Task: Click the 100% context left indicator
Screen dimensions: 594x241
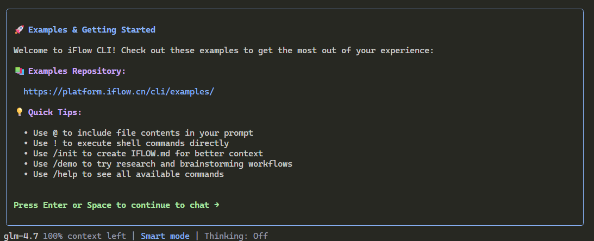Action: 84,236
